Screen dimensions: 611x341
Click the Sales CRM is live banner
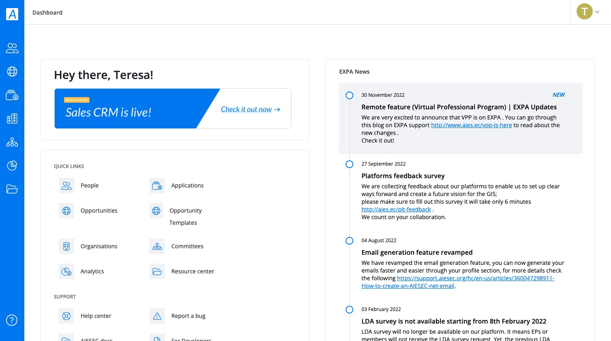tap(173, 109)
